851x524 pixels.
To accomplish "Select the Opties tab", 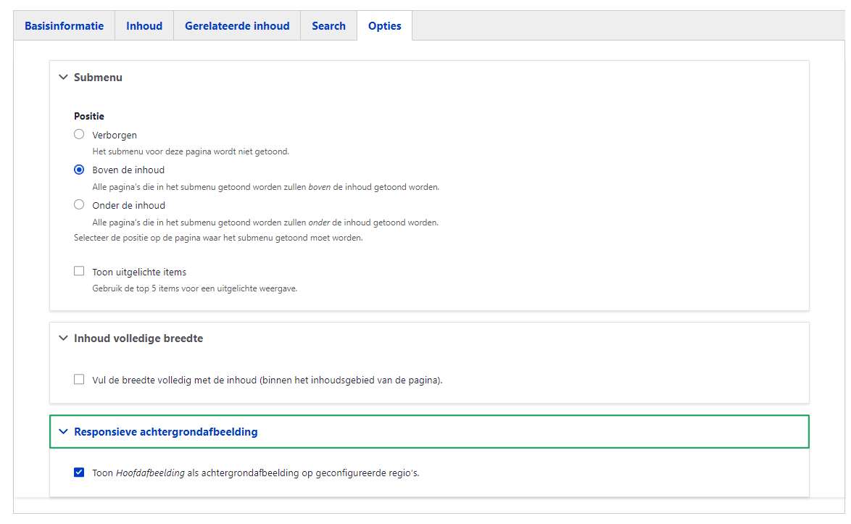I will pos(384,26).
